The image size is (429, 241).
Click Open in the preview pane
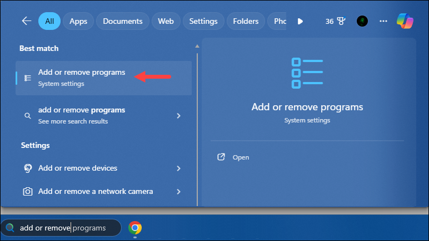coord(241,157)
